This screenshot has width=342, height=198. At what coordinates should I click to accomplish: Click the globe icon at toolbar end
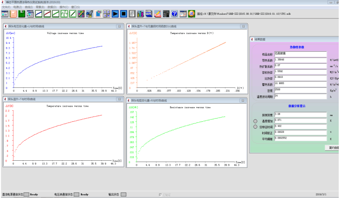(x=191, y=14)
